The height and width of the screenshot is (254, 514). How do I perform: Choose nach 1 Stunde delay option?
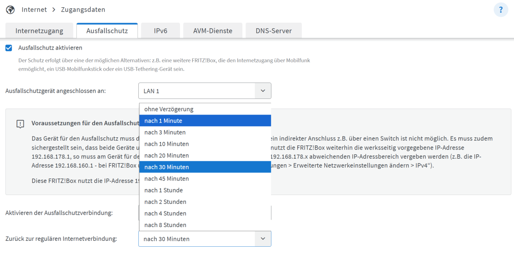click(x=163, y=190)
